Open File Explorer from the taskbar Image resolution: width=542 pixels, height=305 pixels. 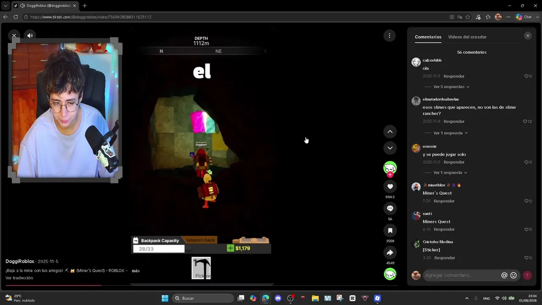(x=315, y=298)
